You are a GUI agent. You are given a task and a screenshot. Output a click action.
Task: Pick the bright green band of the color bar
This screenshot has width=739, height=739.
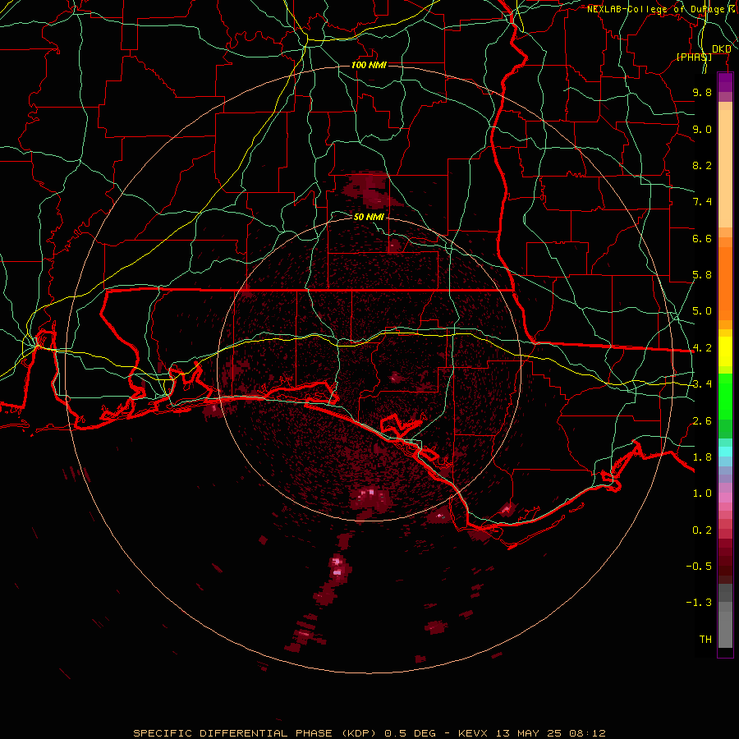[x=725, y=396]
